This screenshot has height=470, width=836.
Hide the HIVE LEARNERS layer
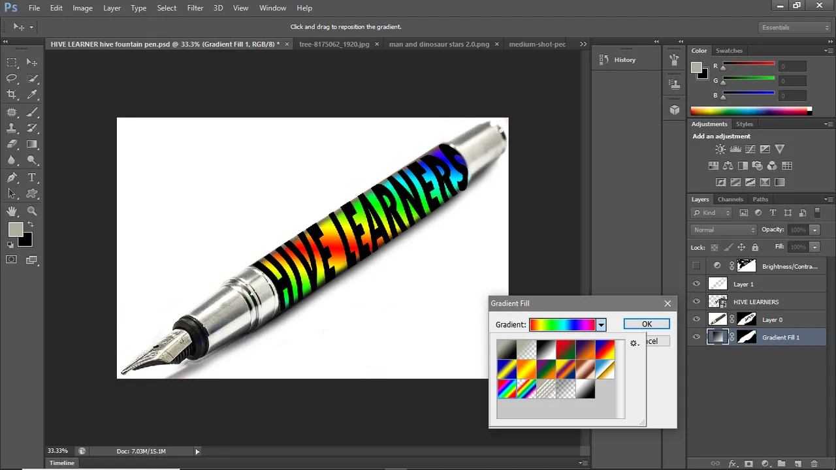tap(696, 302)
